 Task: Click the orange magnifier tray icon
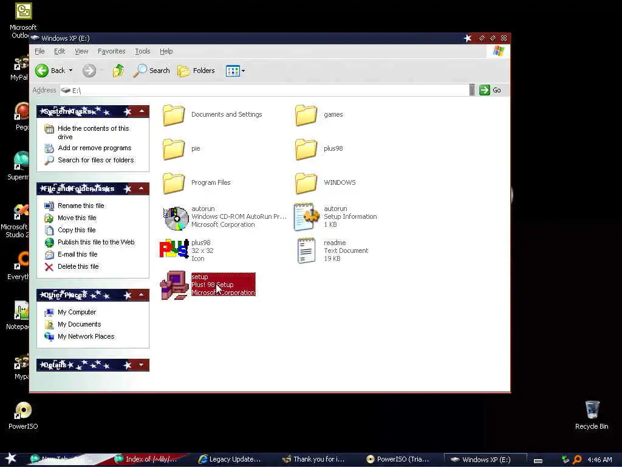(x=577, y=460)
